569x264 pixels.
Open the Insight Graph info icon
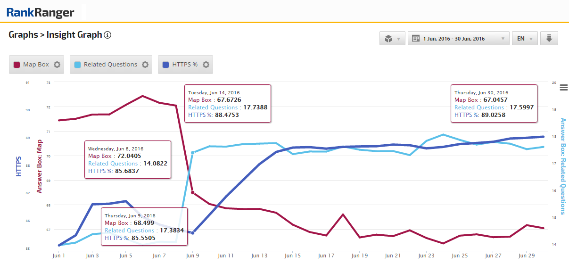coord(107,35)
